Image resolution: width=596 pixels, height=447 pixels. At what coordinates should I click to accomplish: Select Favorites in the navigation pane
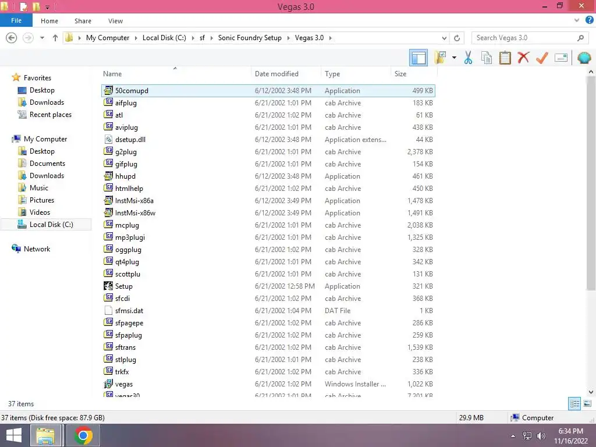pyautogui.click(x=37, y=77)
